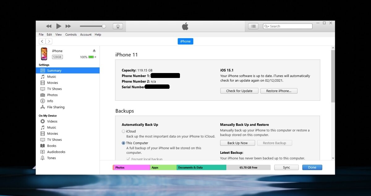371x196 pixels.
Task: Click the Sync button
Action: point(286,167)
